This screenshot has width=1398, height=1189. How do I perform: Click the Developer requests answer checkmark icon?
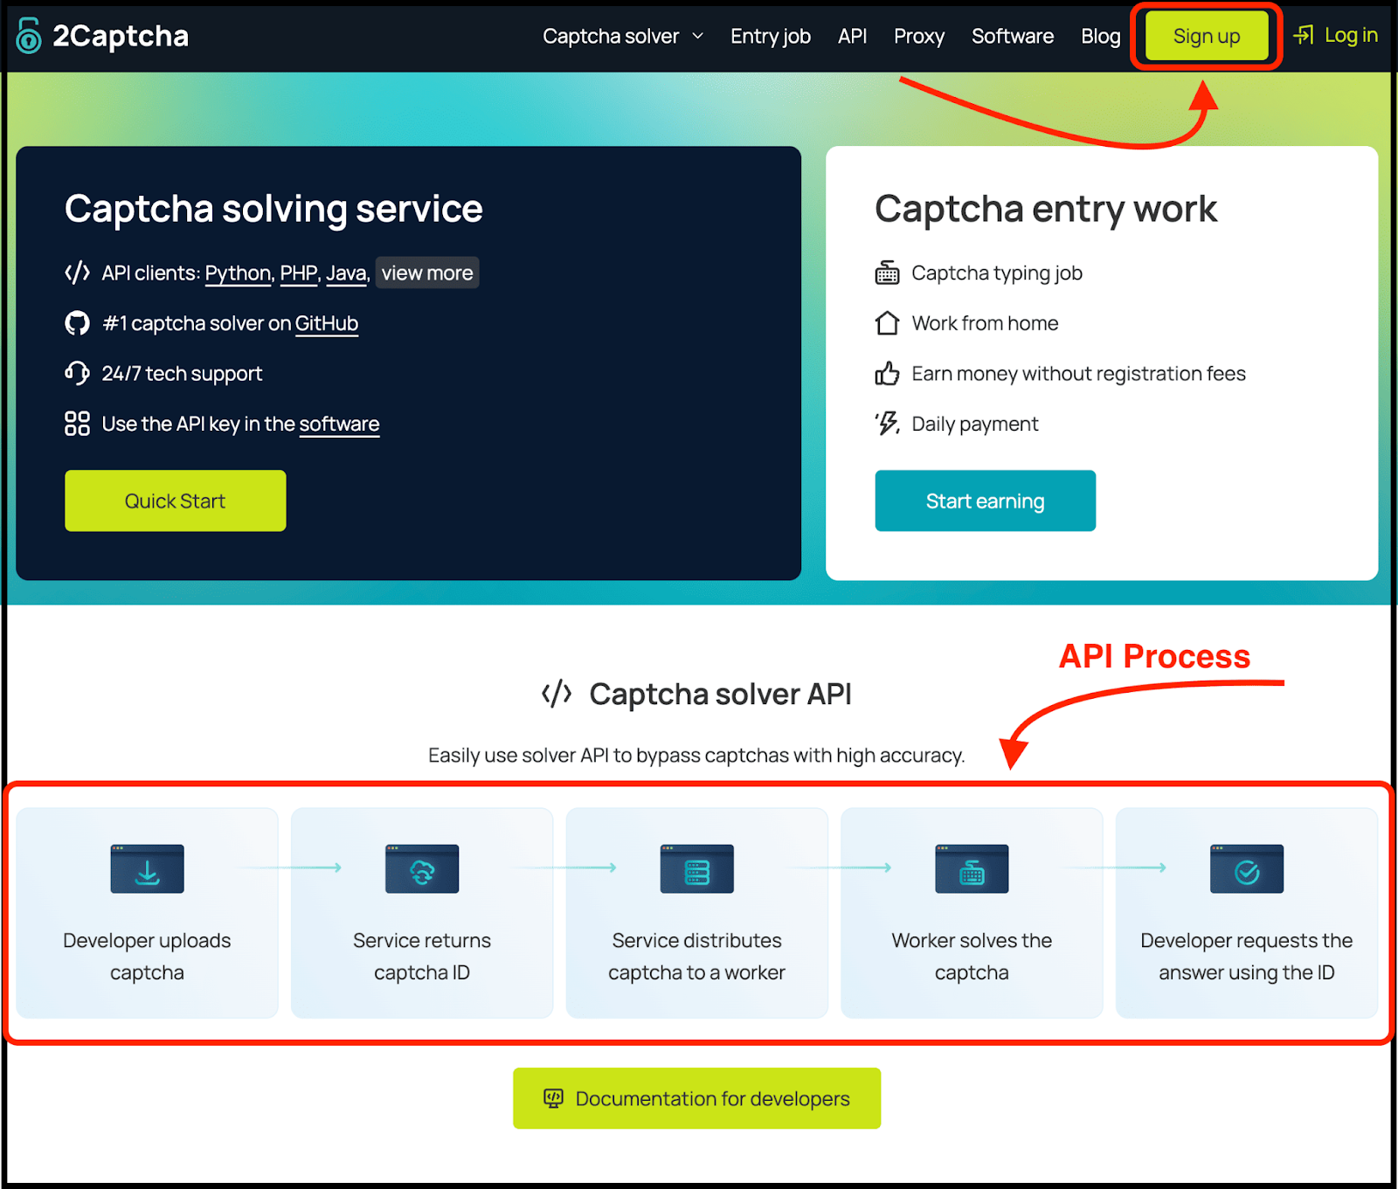point(1246,868)
